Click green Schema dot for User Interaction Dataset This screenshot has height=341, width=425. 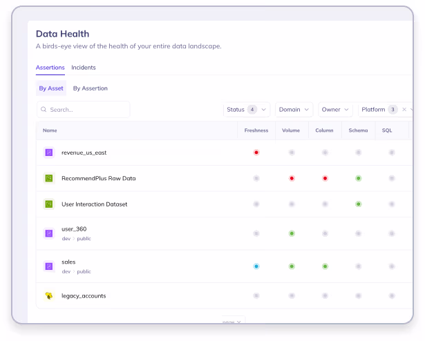click(358, 204)
